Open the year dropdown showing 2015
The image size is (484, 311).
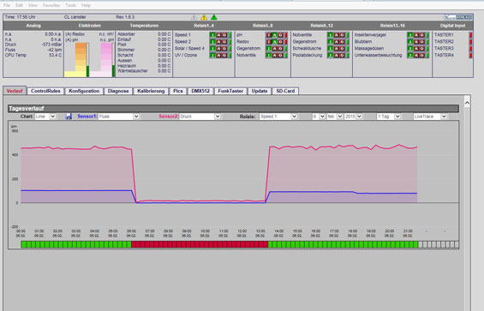(x=353, y=117)
